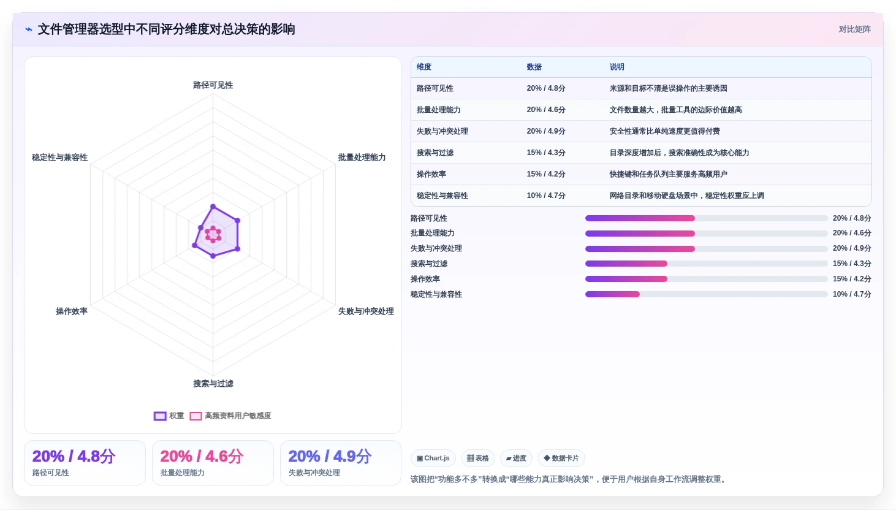Click description 快捷键和任务队列主要服务高频用户

pyautogui.click(x=669, y=174)
